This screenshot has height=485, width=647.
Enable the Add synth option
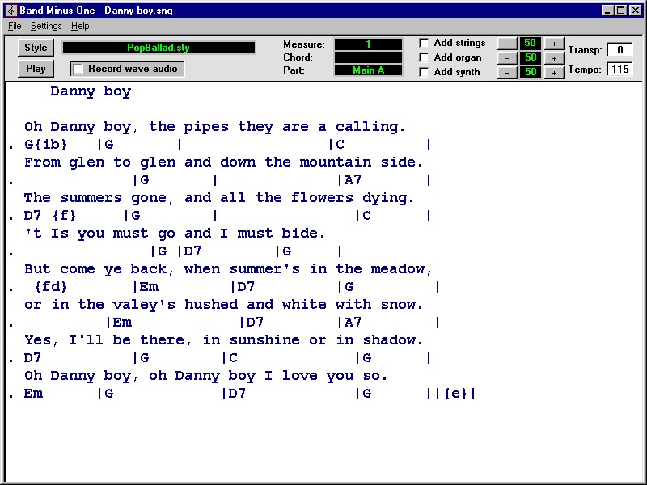[423, 72]
